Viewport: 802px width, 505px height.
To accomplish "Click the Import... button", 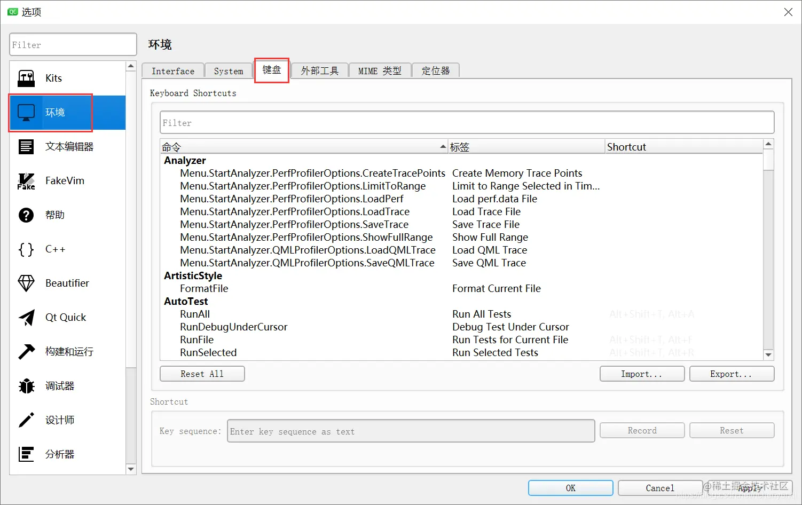I will coord(642,374).
